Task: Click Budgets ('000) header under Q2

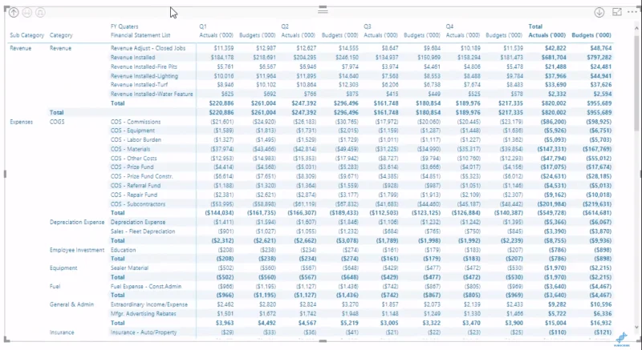Action: 339,35
